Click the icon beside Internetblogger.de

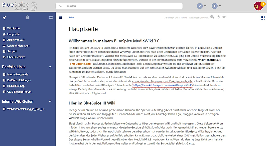(x=4, y=75)
